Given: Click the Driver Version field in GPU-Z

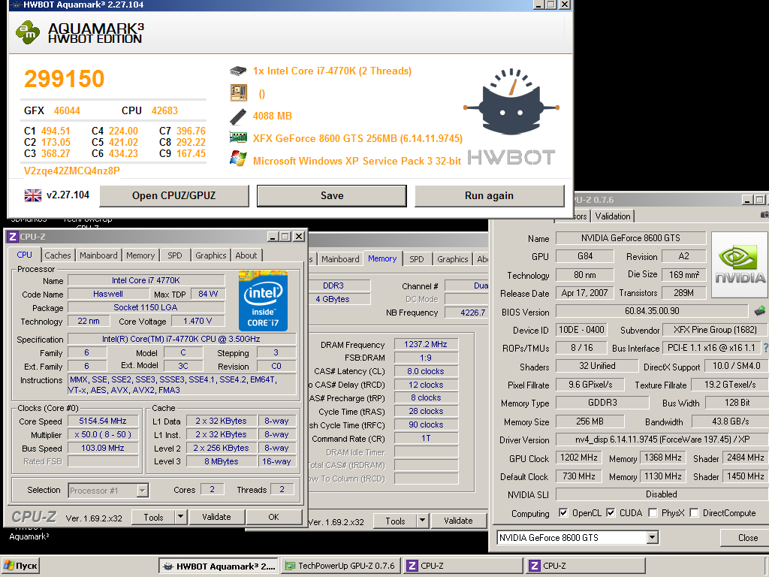Looking at the screenshot, I should (x=661, y=440).
